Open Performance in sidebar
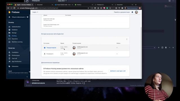Viewport: 180px width, 101px height. [x=16, y=56]
